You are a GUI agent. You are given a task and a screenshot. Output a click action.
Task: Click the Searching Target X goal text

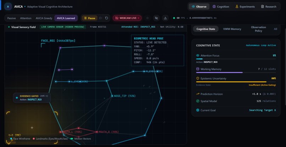[263, 110]
